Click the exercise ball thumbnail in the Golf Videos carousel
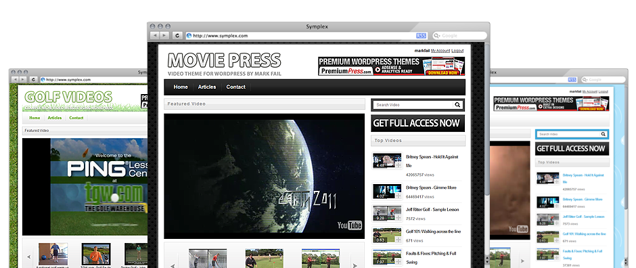The height and width of the screenshot is (268, 636). point(53,254)
